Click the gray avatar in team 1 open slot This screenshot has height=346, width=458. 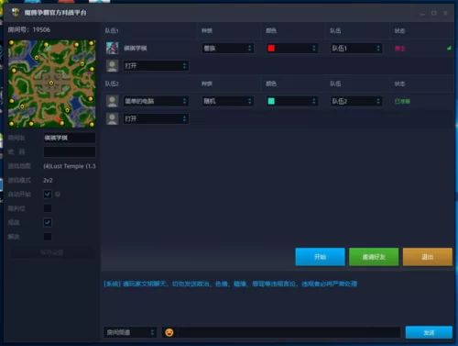[x=112, y=66]
